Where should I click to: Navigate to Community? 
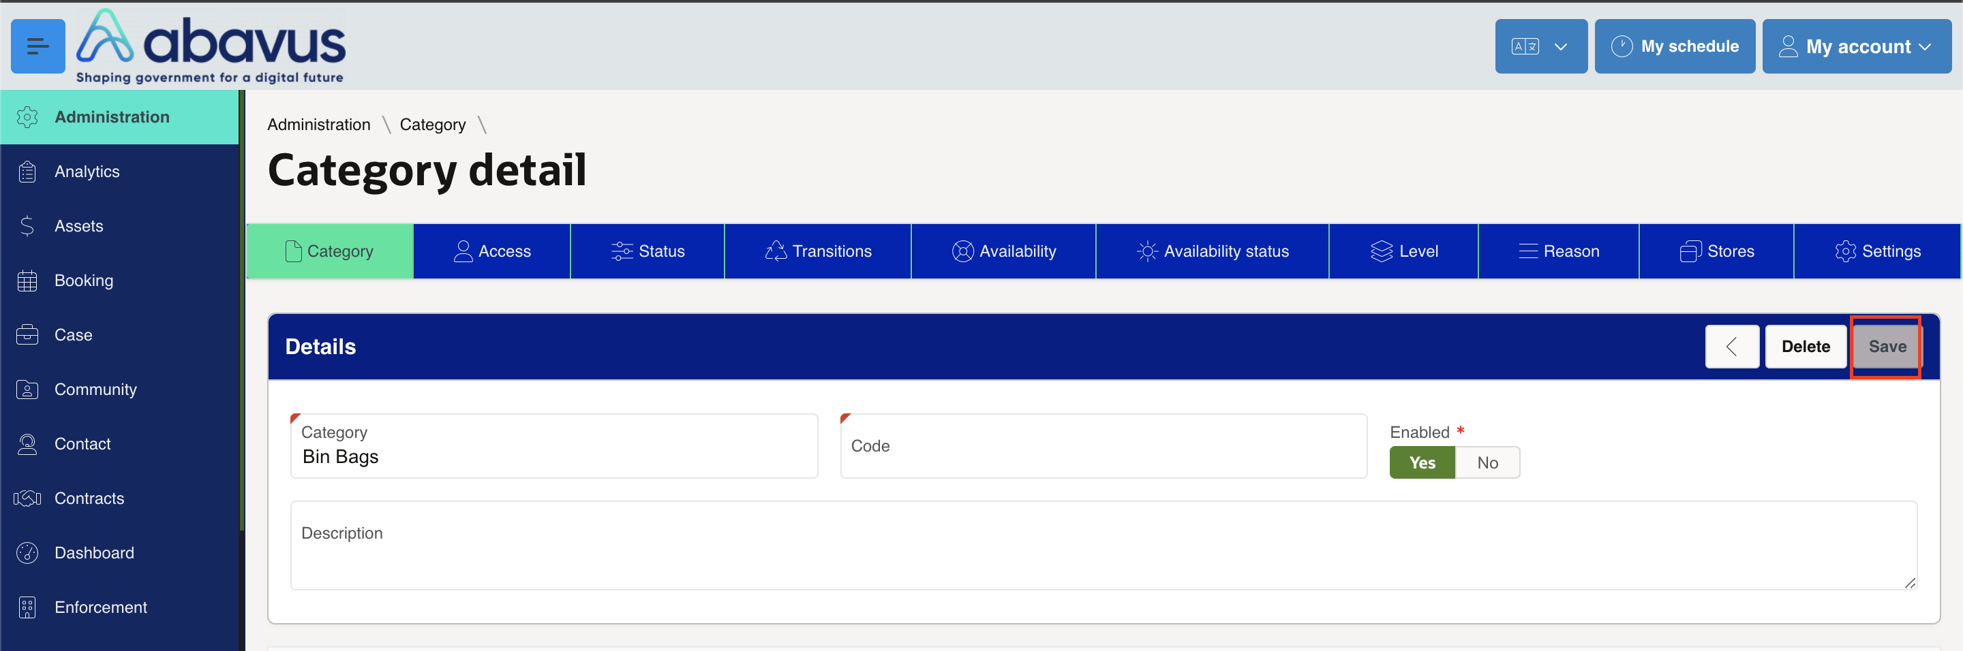[120, 390]
